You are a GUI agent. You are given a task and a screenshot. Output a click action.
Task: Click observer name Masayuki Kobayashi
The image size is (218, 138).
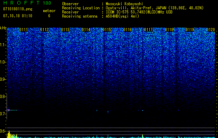point(124,4)
